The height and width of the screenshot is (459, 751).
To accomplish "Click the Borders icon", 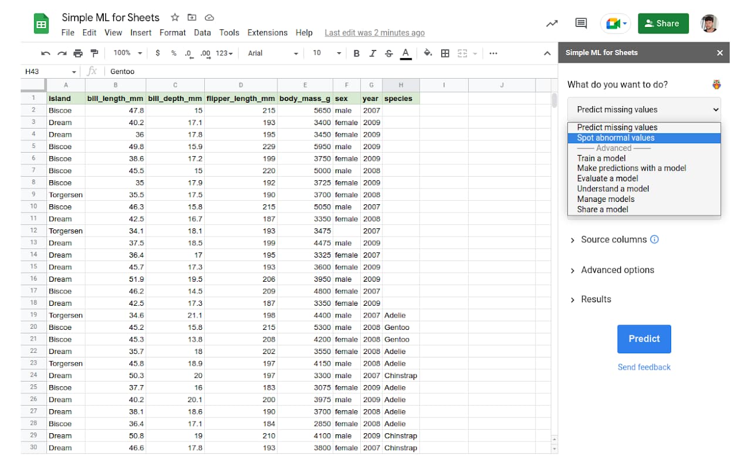I will click(x=445, y=53).
